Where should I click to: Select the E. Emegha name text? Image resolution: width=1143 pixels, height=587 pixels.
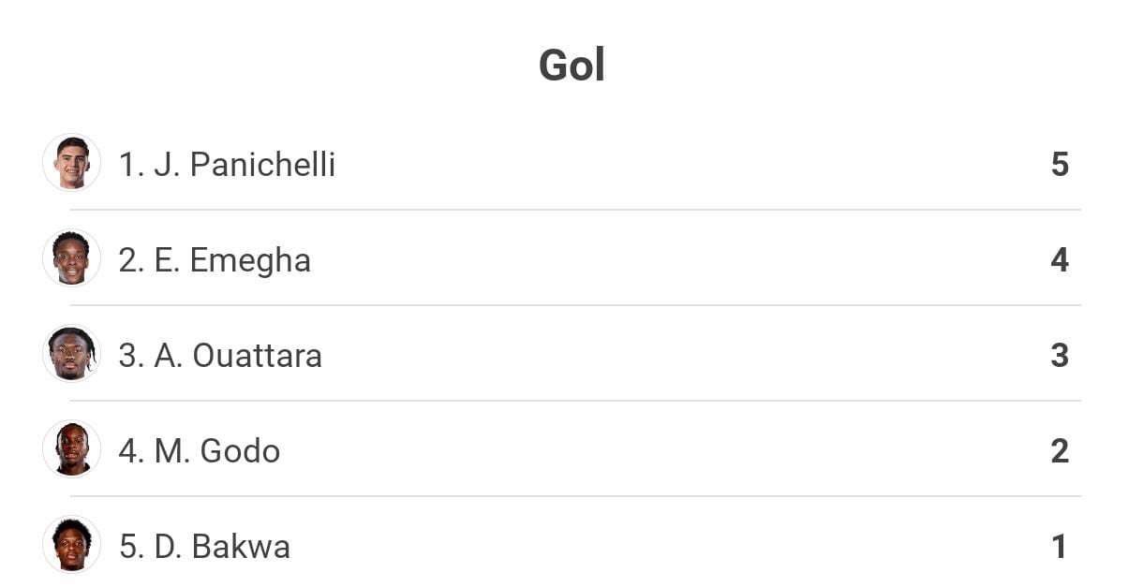click(x=232, y=260)
